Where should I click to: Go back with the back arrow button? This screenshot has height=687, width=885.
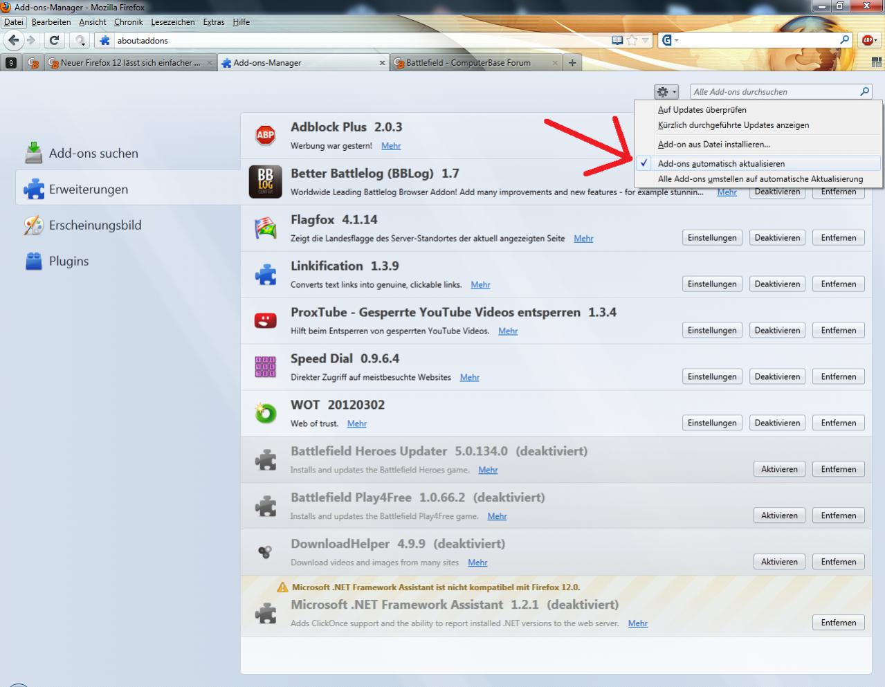(x=13, y=40)
